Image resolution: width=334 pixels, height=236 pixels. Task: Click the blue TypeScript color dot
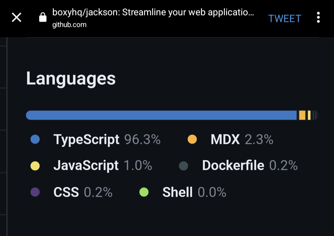[x=35, y=139]
